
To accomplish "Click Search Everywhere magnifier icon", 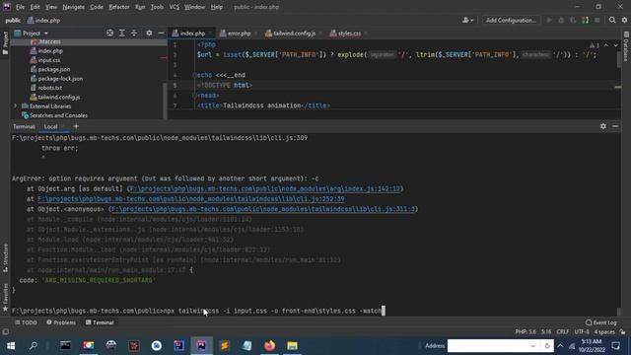I will (612, 20).
